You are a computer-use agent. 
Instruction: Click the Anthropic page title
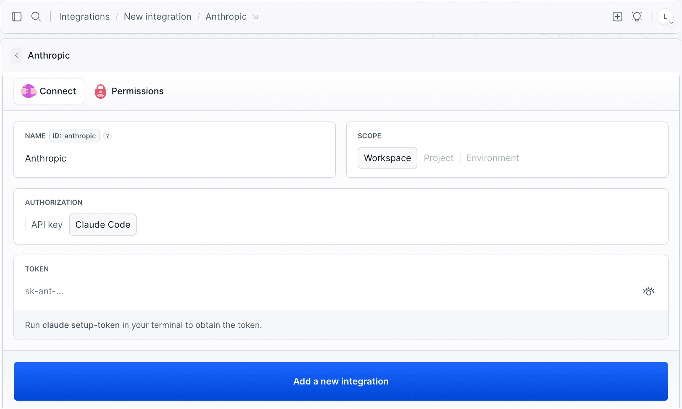[x=49, y=55]
